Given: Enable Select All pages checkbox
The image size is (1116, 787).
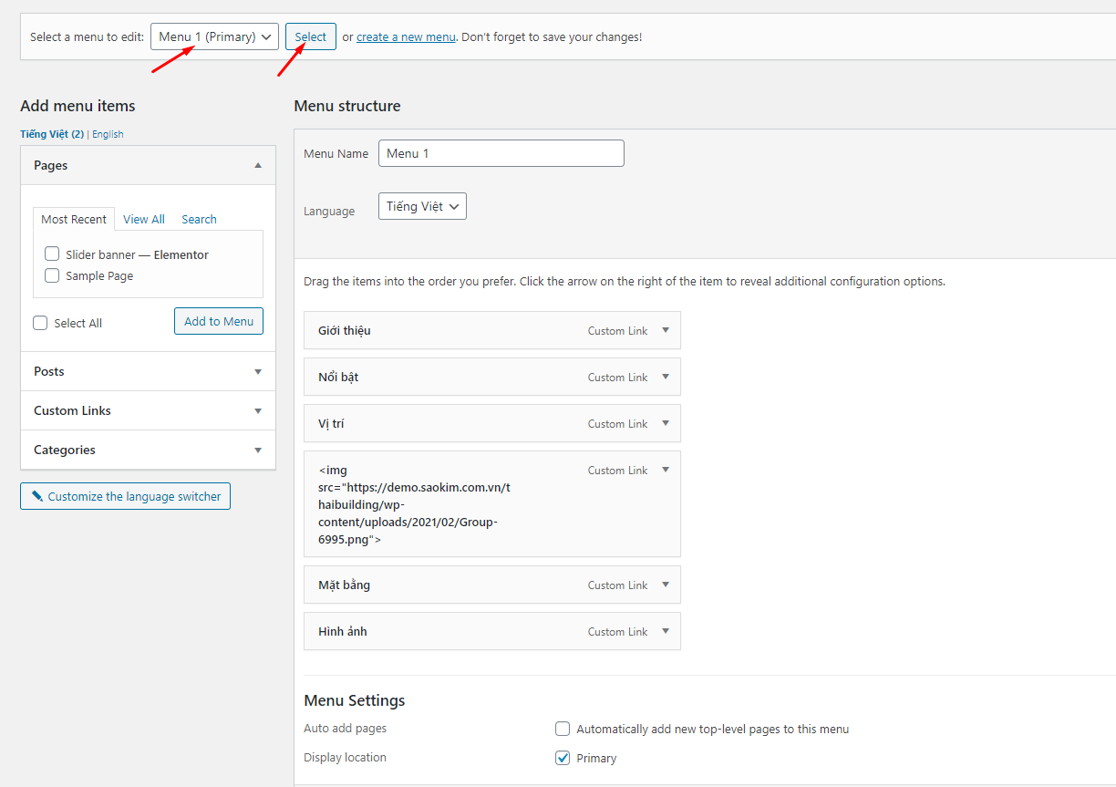Looking at the screenshot, I should click(x=40, y=323).
